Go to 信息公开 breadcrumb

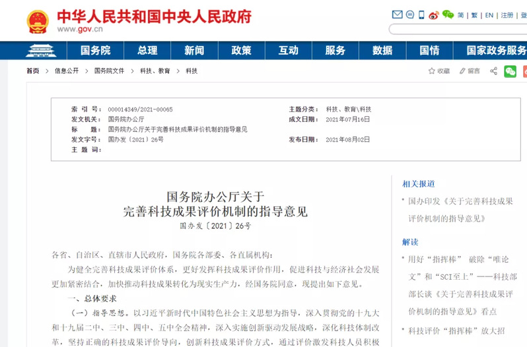(x=67, y=71)
